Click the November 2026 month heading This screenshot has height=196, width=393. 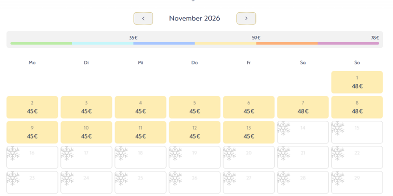coord(195,18)
